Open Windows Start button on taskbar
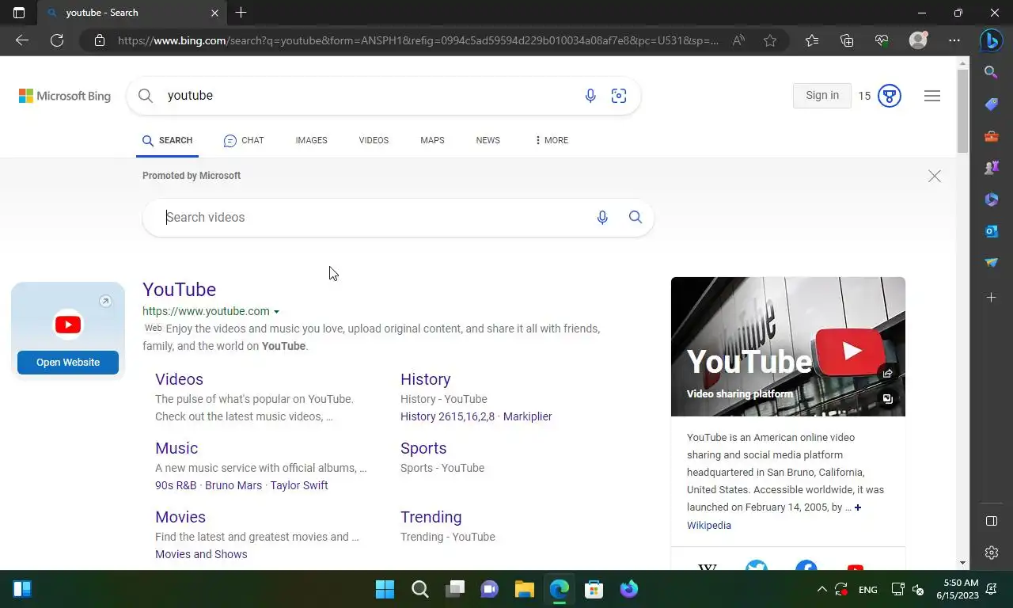 (x=385, y=589)
